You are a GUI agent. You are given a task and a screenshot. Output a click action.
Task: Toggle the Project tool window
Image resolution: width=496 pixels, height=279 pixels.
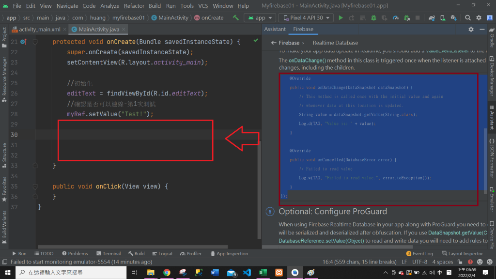point(4,37)
